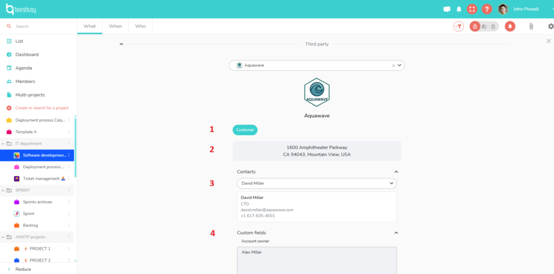Click the add filter funnel icon
Image resolution: width=554 pixels, height=274 pixels.
459,26
